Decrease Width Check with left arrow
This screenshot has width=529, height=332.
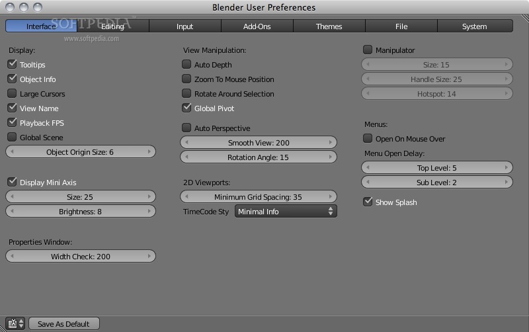point(12,256)
